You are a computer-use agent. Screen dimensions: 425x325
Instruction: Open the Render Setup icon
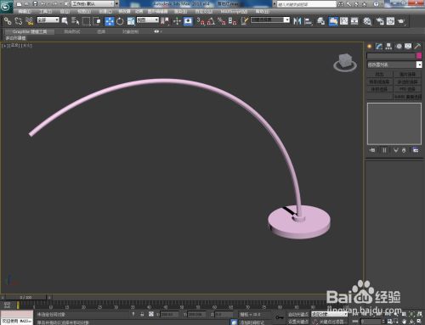point(380,21)
